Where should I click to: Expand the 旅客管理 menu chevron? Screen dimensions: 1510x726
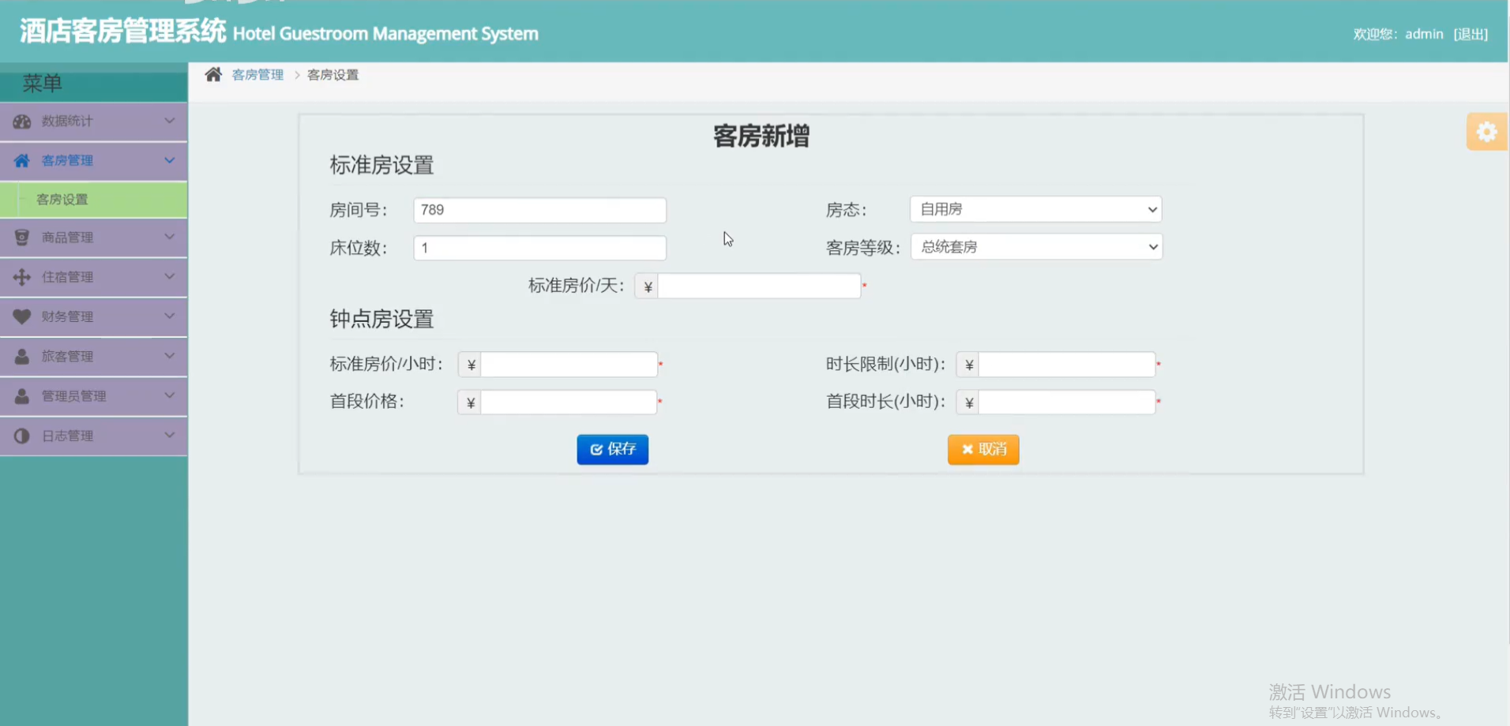(x=169, y=356)
